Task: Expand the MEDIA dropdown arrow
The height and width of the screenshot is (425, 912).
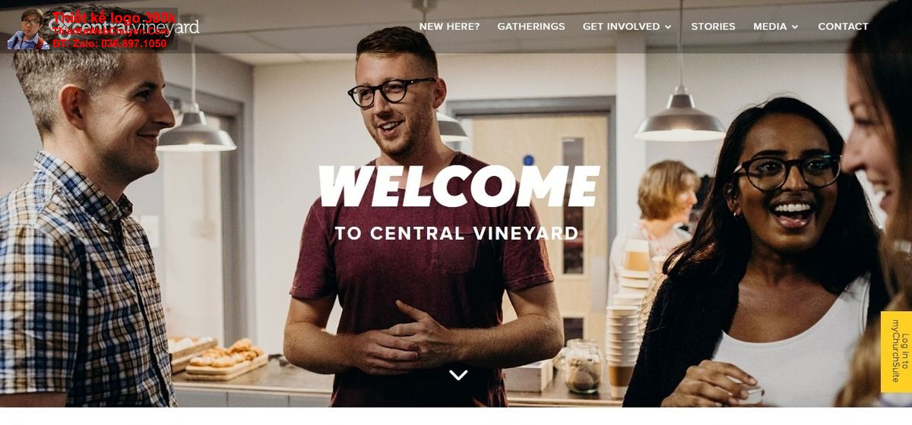Action: tap(795, 27)
